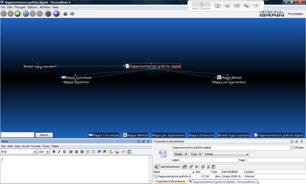This screenshot has width=306, height=184.
Task: Select the Mappe Dinamiche thought
Action: tap(76, 82)
